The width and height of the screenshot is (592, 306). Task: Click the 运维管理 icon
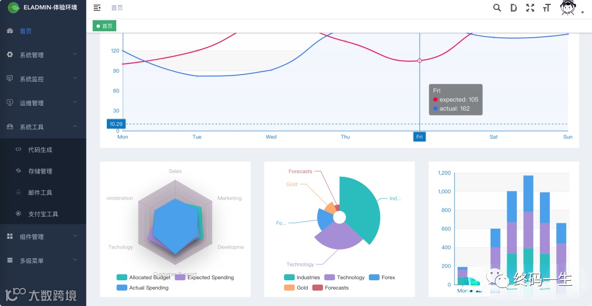(10, 102)
